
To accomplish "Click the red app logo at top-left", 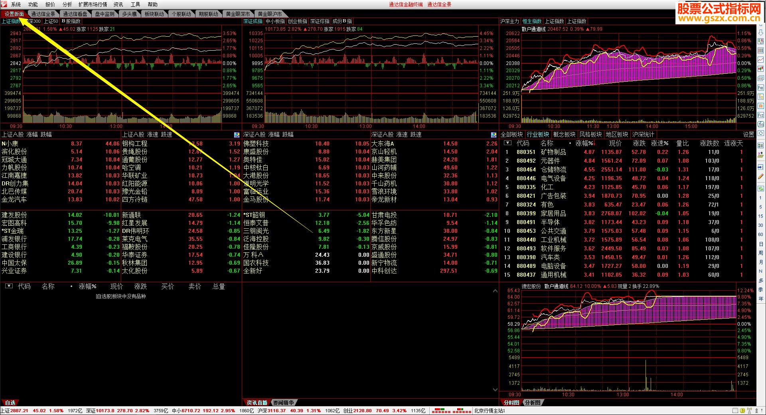I will click(x=4, y=4).
